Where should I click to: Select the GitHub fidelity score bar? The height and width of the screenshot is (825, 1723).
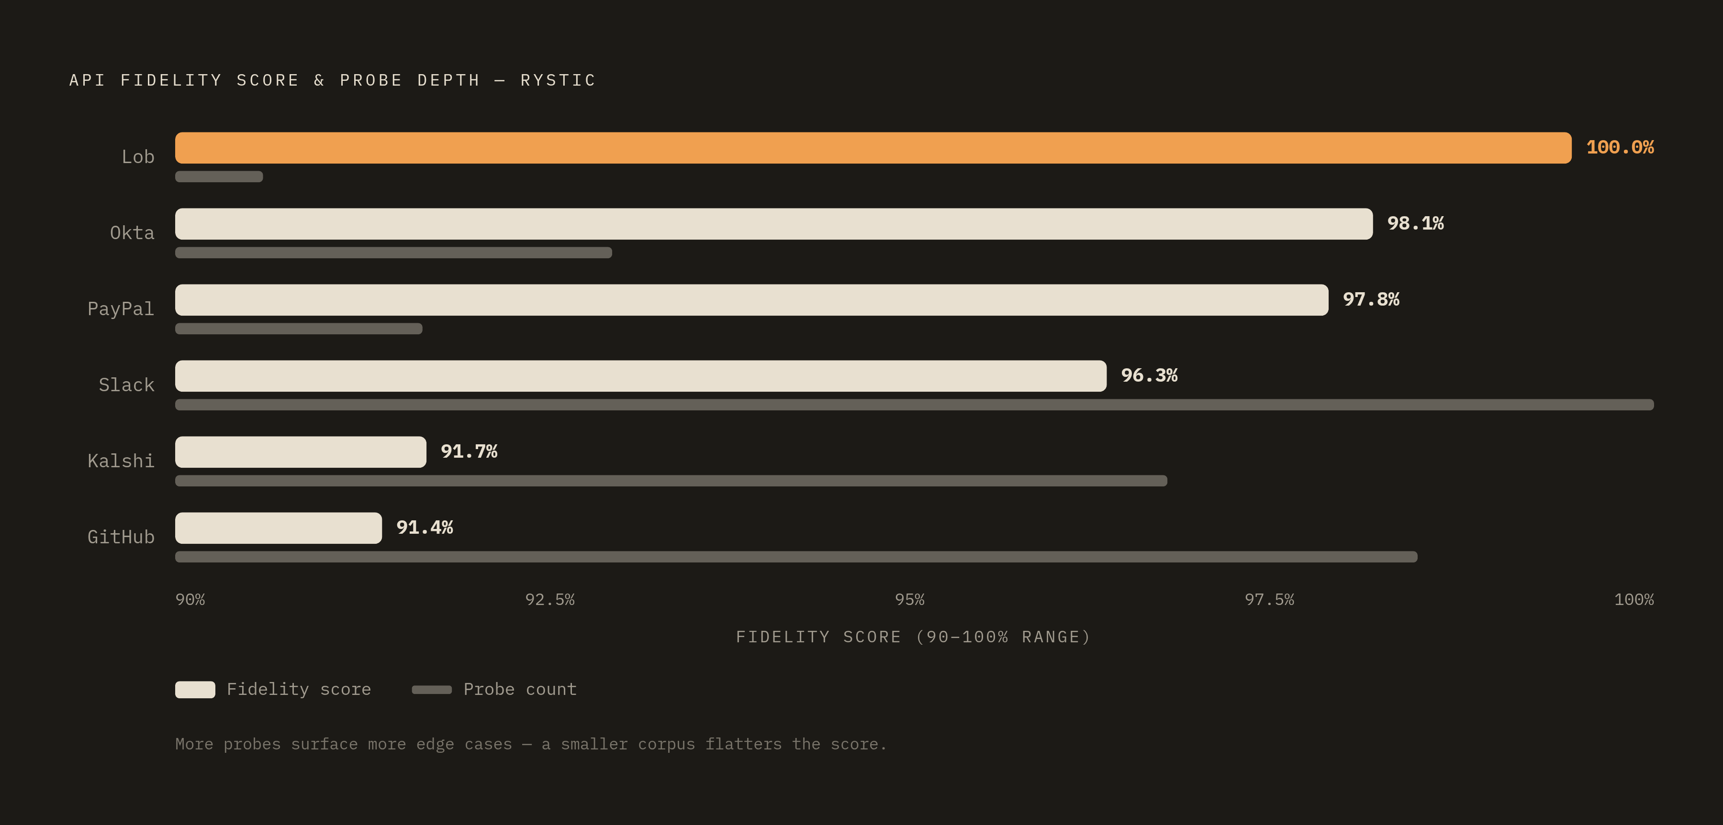tap(278, 528)
